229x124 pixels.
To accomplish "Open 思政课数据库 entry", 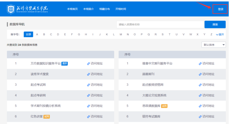I will tap(151, 106).
